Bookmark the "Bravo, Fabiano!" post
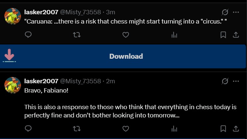Screen dimensions: 247x139 tap(223, 128)
